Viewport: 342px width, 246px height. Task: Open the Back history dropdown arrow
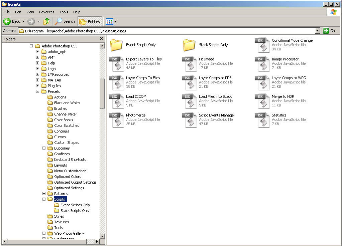[23, 22]
